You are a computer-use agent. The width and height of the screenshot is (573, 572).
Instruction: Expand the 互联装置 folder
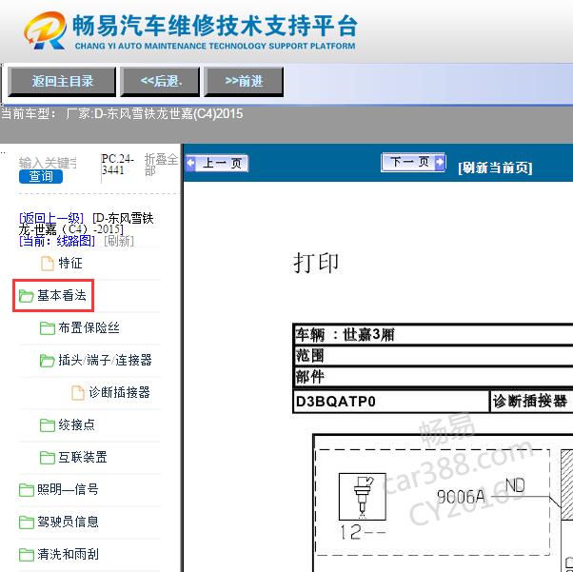point(83,457)
